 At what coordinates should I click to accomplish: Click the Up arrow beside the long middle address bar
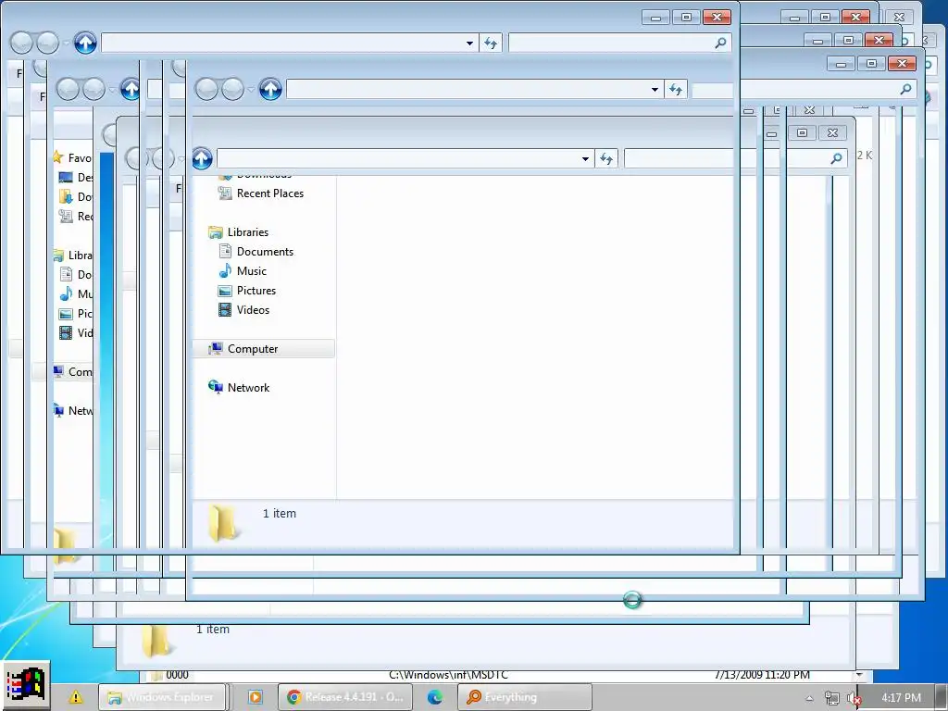coord(270,90)
